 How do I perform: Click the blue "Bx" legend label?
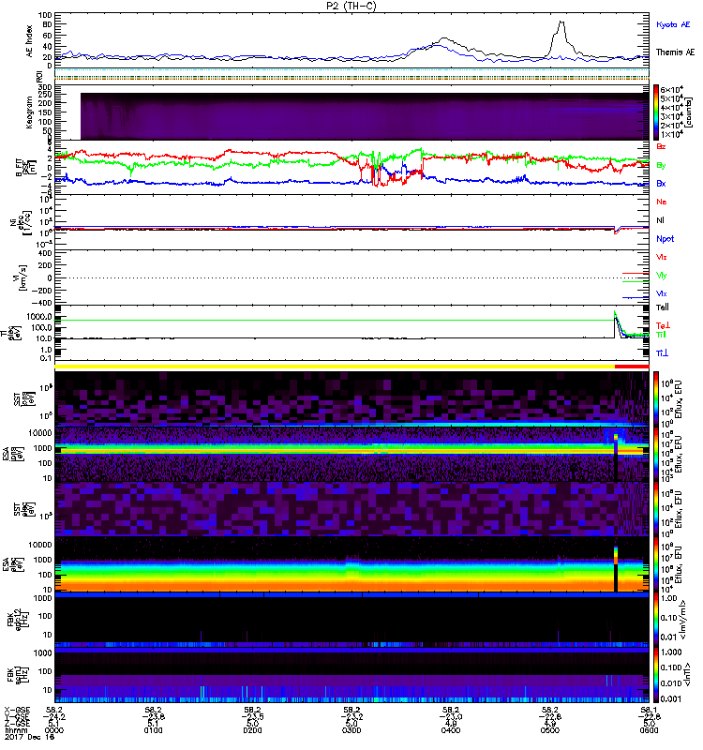[661, 184]
